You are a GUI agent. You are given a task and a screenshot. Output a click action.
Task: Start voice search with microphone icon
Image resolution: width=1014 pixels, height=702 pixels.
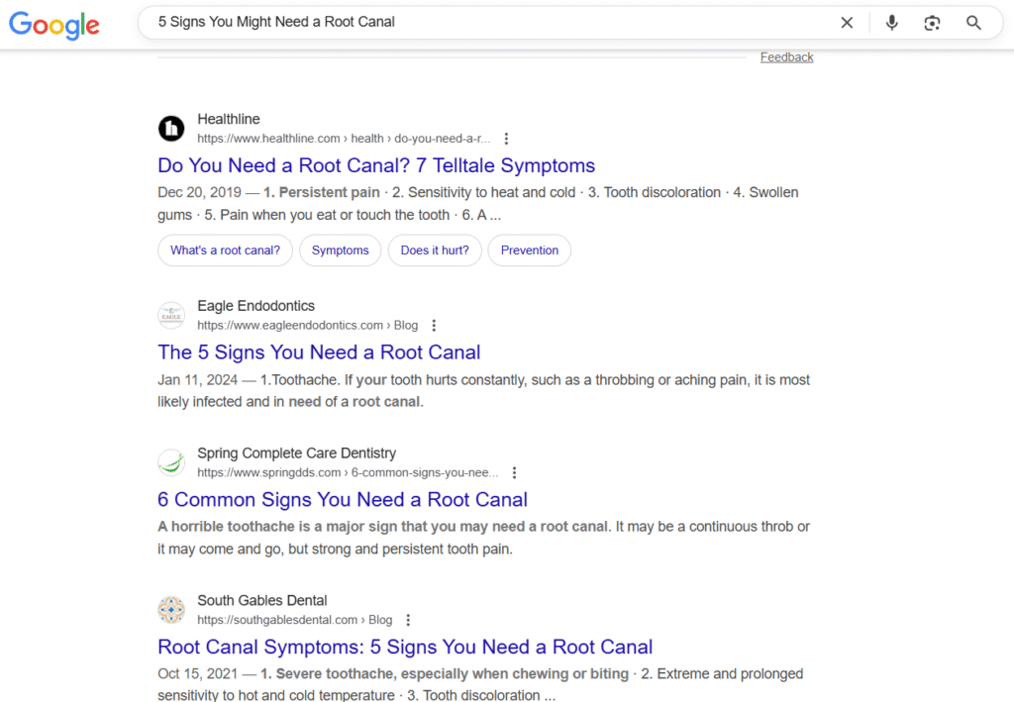click(892, 23)
